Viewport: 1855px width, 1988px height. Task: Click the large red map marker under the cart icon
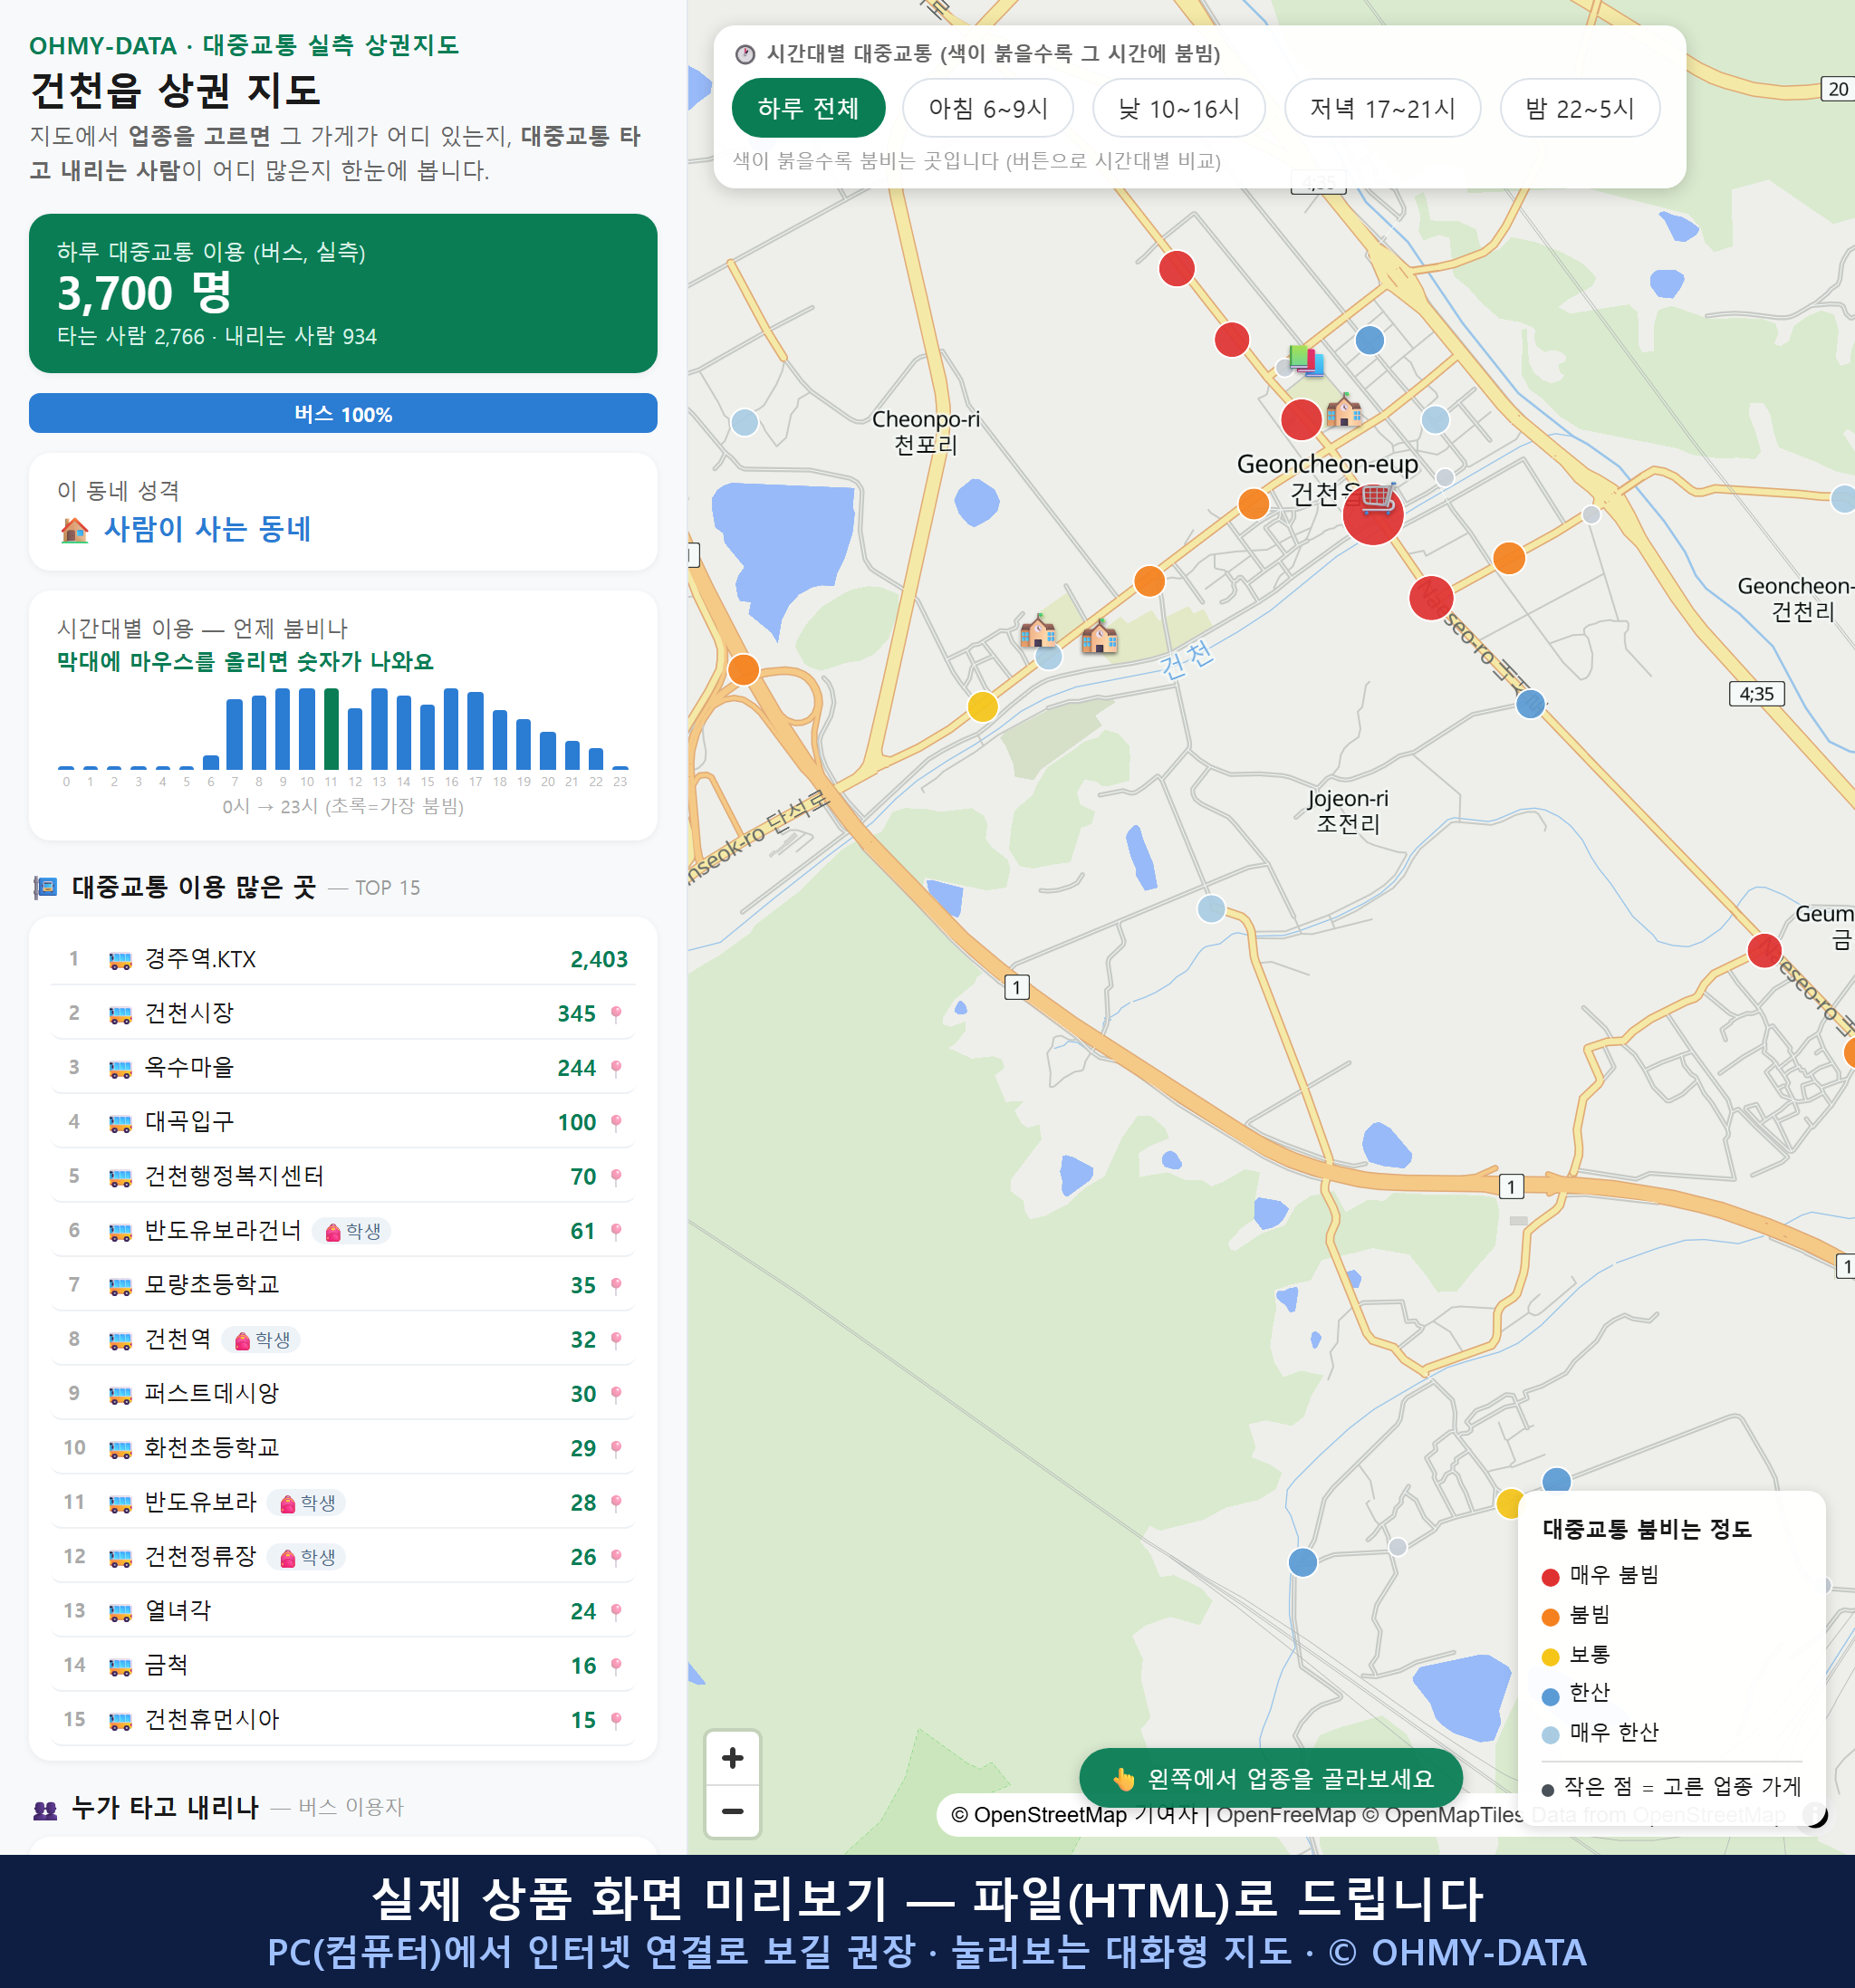point(1372,516)
